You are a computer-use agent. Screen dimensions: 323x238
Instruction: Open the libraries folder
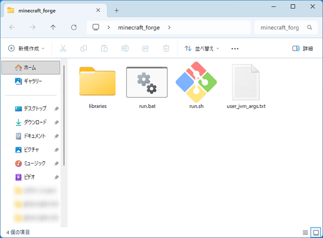pyautogui.click(x=97, y=87)
